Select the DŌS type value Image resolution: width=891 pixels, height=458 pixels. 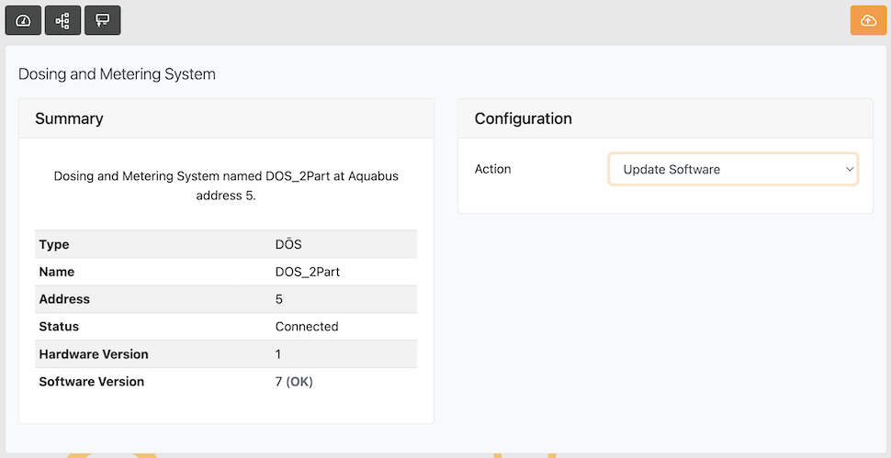[288, 245]
